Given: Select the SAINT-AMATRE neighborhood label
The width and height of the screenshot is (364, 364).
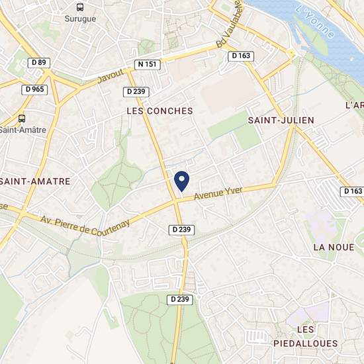Looking at the screenshot, I should pyautogui.click(x=35, y=181).
